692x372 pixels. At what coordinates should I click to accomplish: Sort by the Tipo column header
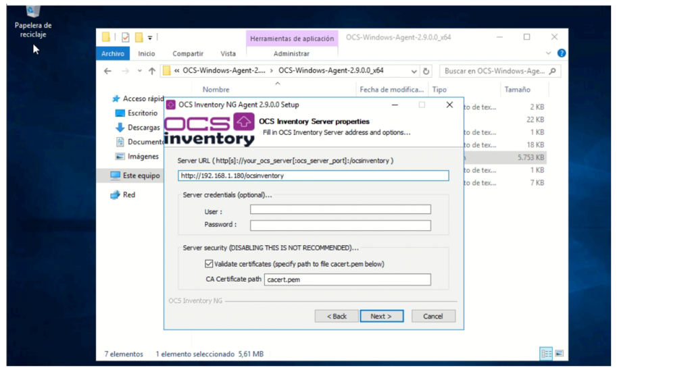pos(439,90)
